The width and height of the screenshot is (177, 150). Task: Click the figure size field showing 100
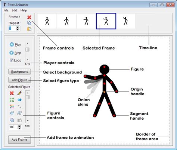pos(13,127)
